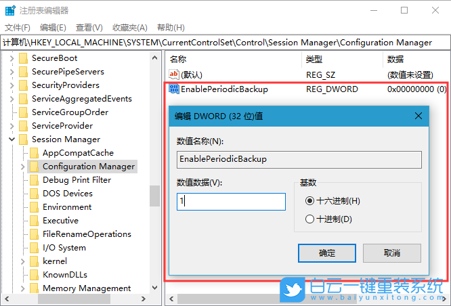
Task: Click the DOS Devices folder icon
Action: pos(35,193)
